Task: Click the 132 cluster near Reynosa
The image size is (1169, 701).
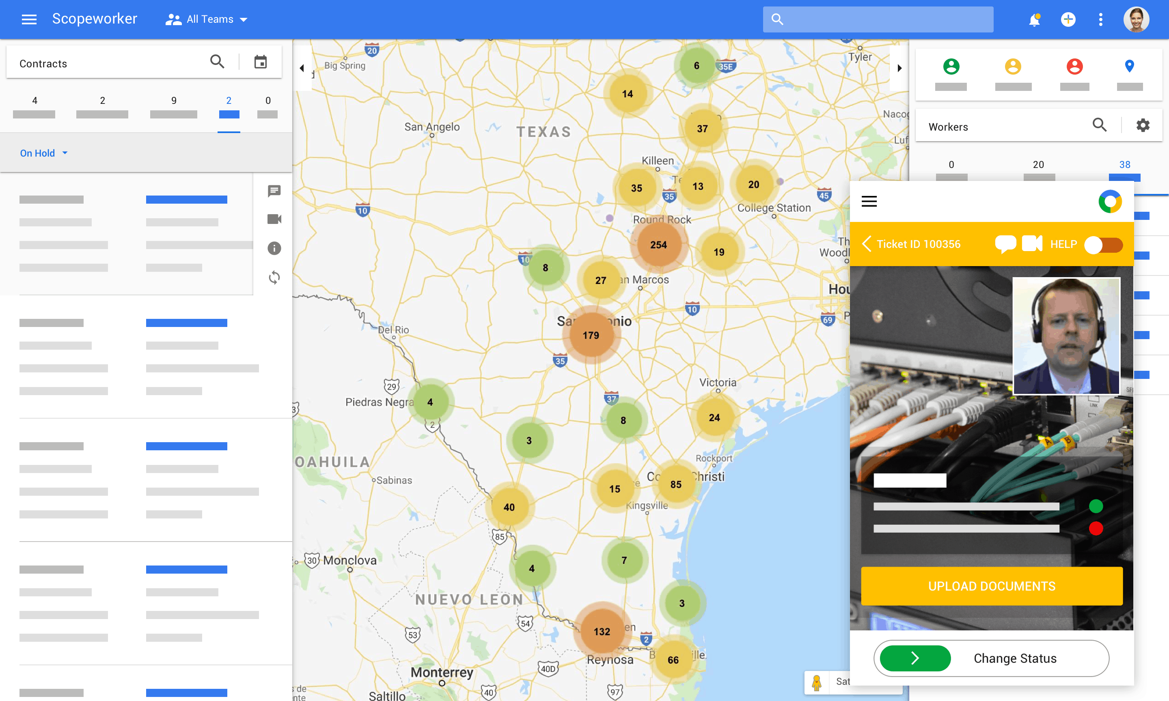Action: pyautogui.click(x=602, y=632)
